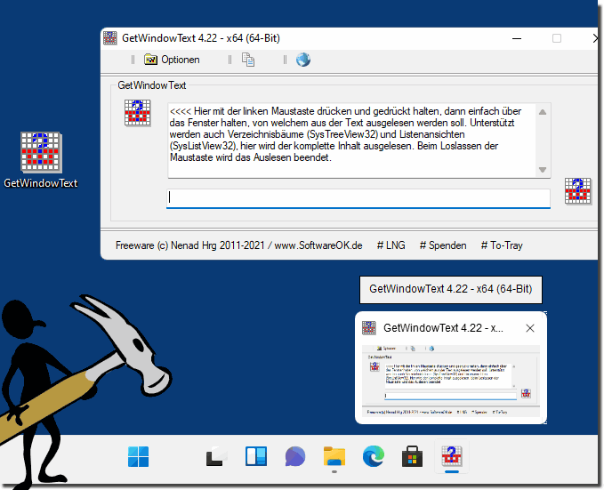Select the GetWindowText desktop shortcut icon
Image resolution: width=604 pixels, height=490 pixels.
(41, 159)
